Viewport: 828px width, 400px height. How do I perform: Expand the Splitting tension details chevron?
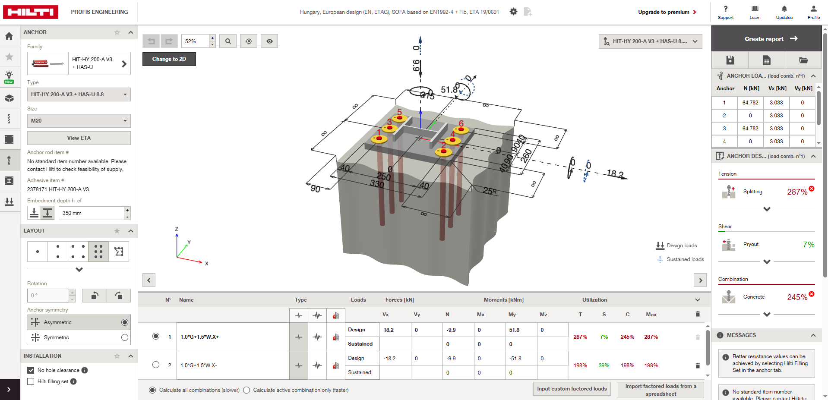pyautogui.click(x=767, y=209)
